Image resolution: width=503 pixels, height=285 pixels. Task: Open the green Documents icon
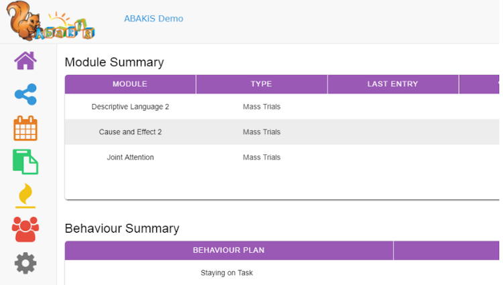click(x=25, y=162)
